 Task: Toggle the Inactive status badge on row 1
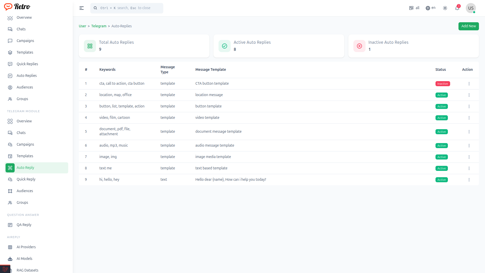(443, 84)
